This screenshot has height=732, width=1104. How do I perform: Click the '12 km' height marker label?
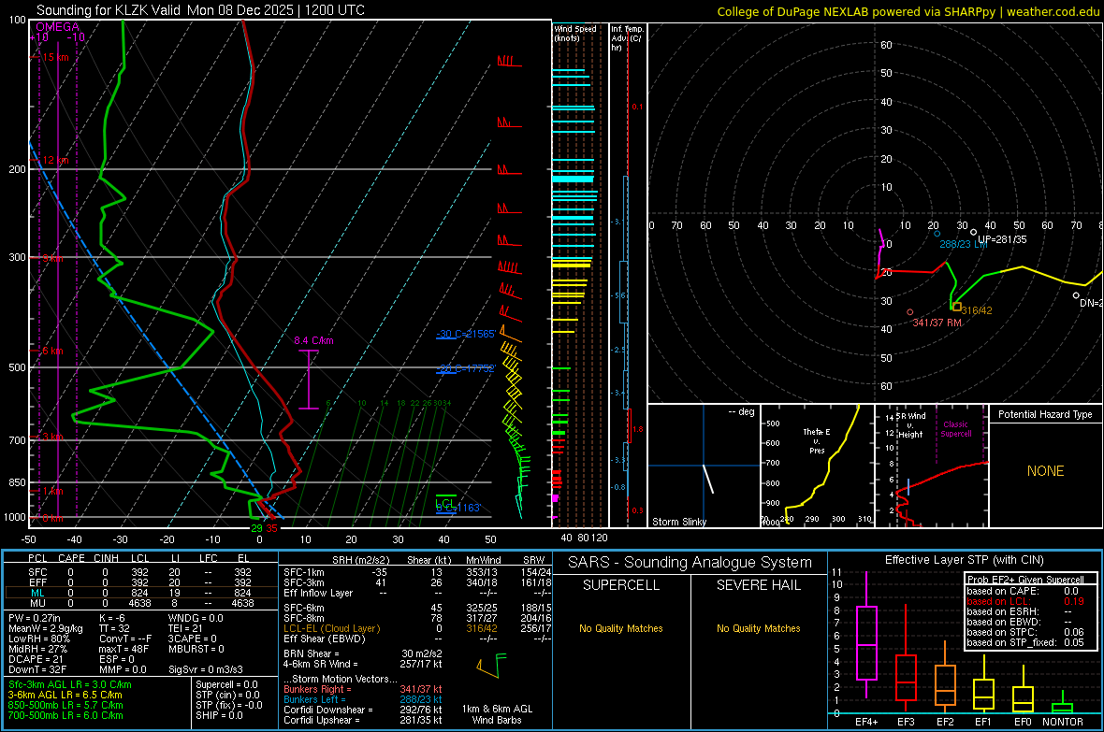55,161
